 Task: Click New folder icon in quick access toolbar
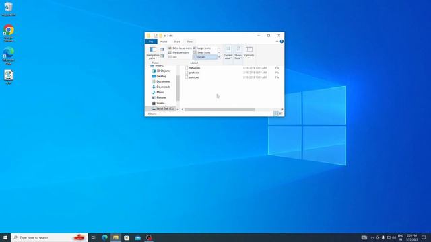point(160,36)
